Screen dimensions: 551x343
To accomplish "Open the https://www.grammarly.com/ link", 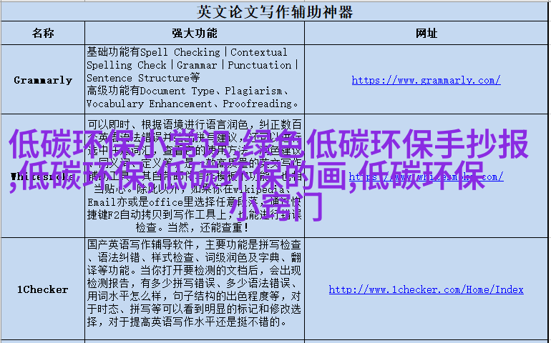I will [x=426, y=80].
